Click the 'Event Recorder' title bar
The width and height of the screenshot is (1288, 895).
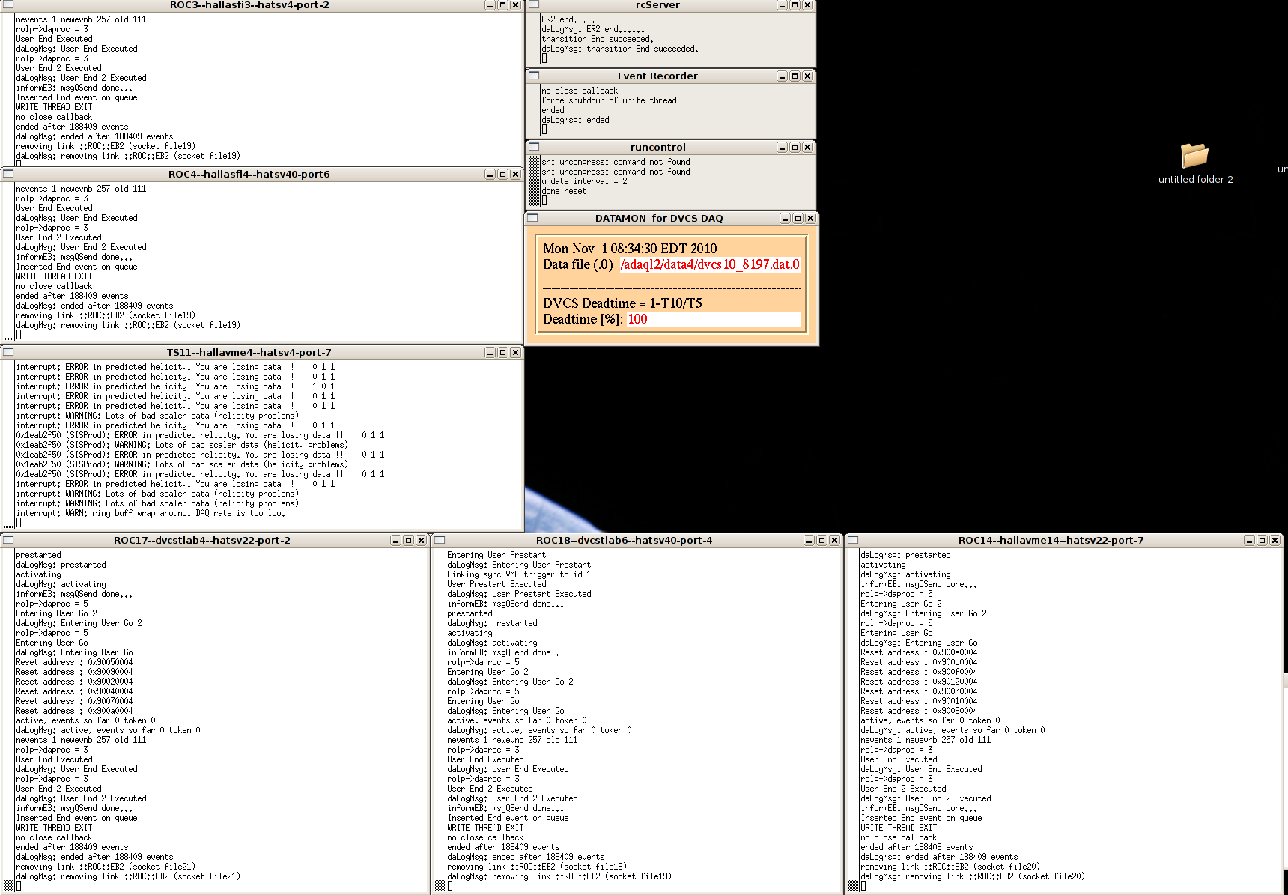pyautogui.click(x=657, y=76)
